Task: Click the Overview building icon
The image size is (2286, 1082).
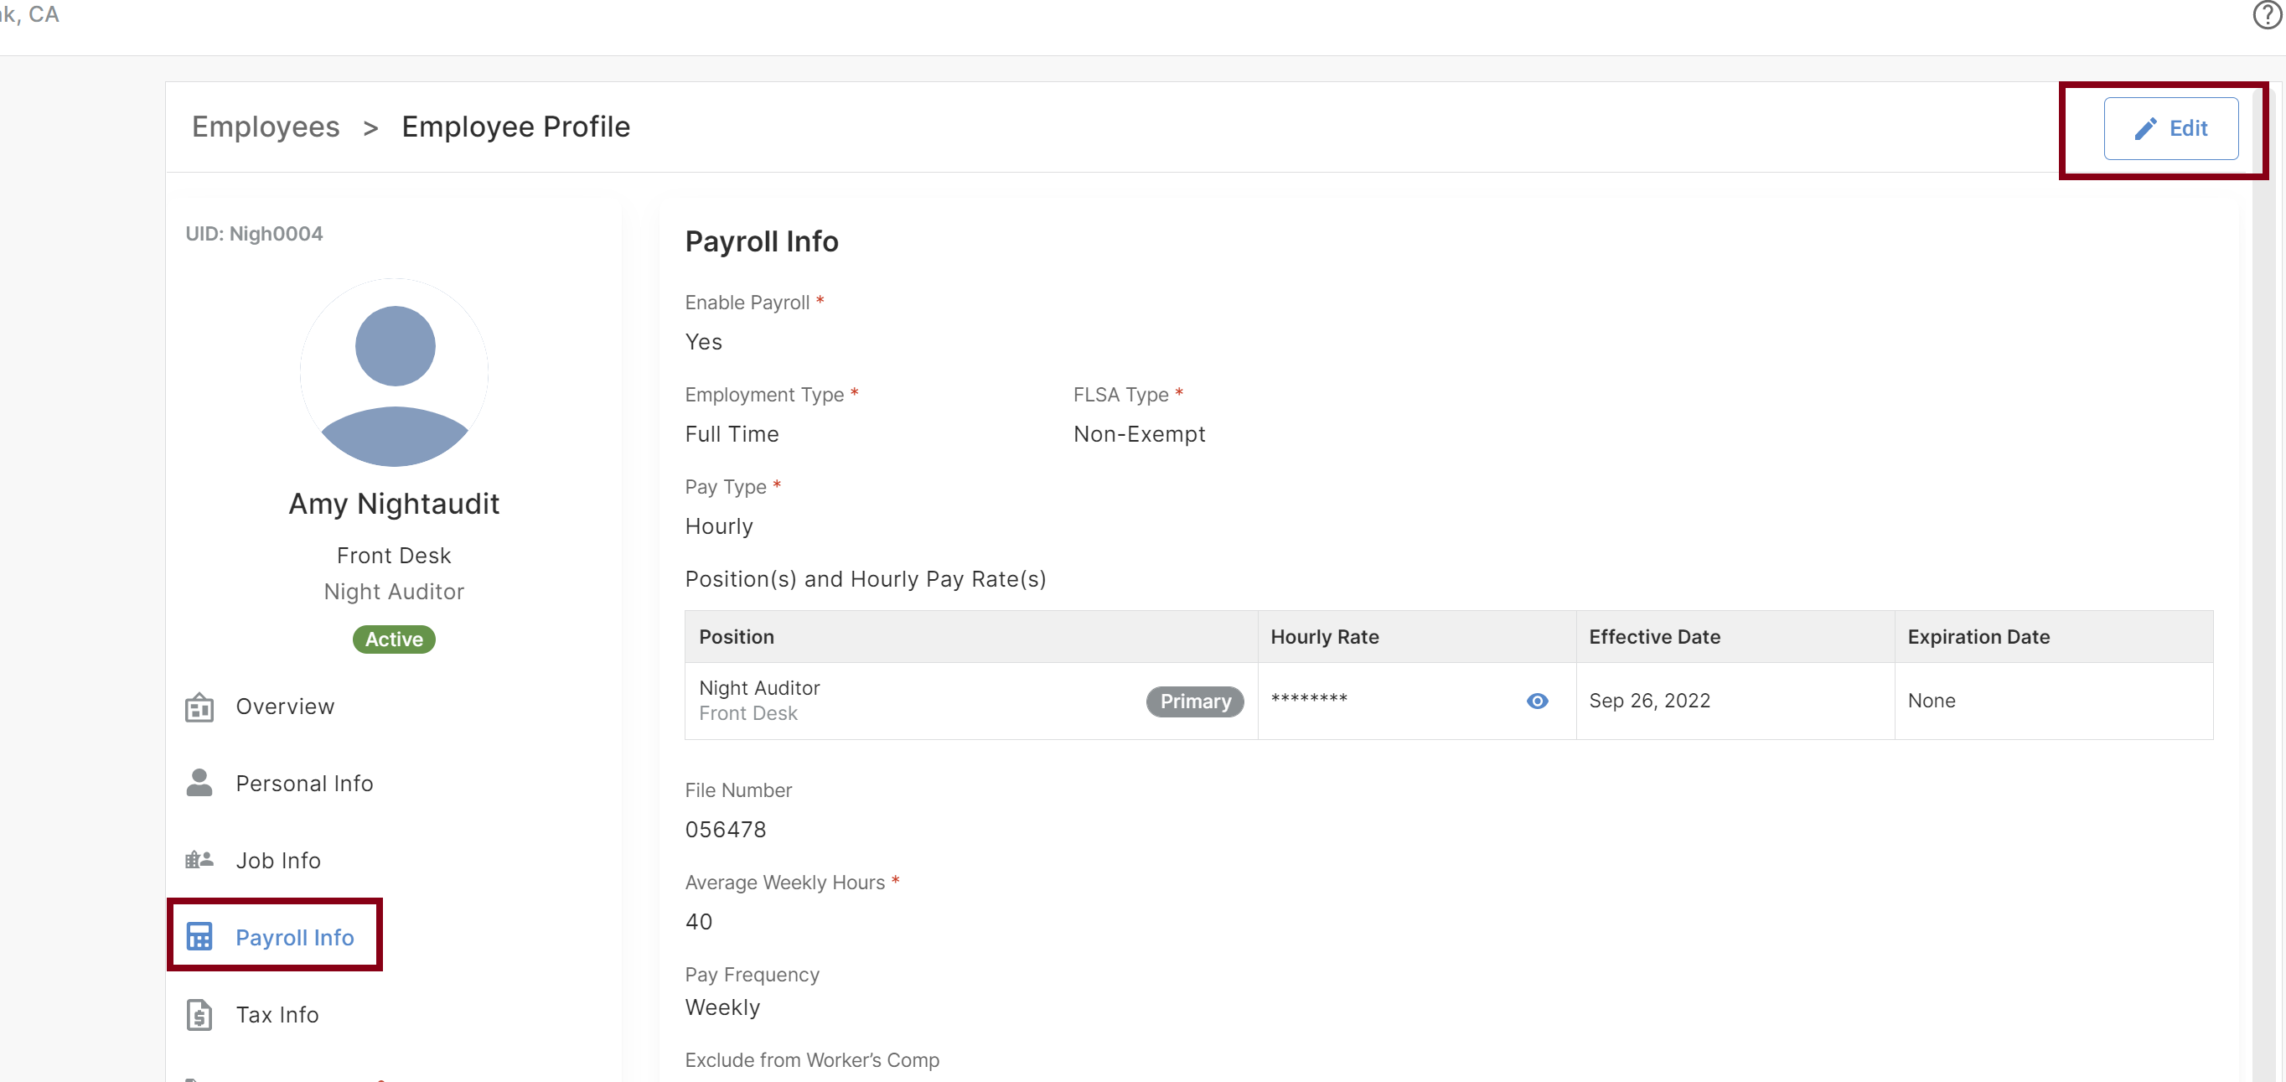Action: point(199,707)
